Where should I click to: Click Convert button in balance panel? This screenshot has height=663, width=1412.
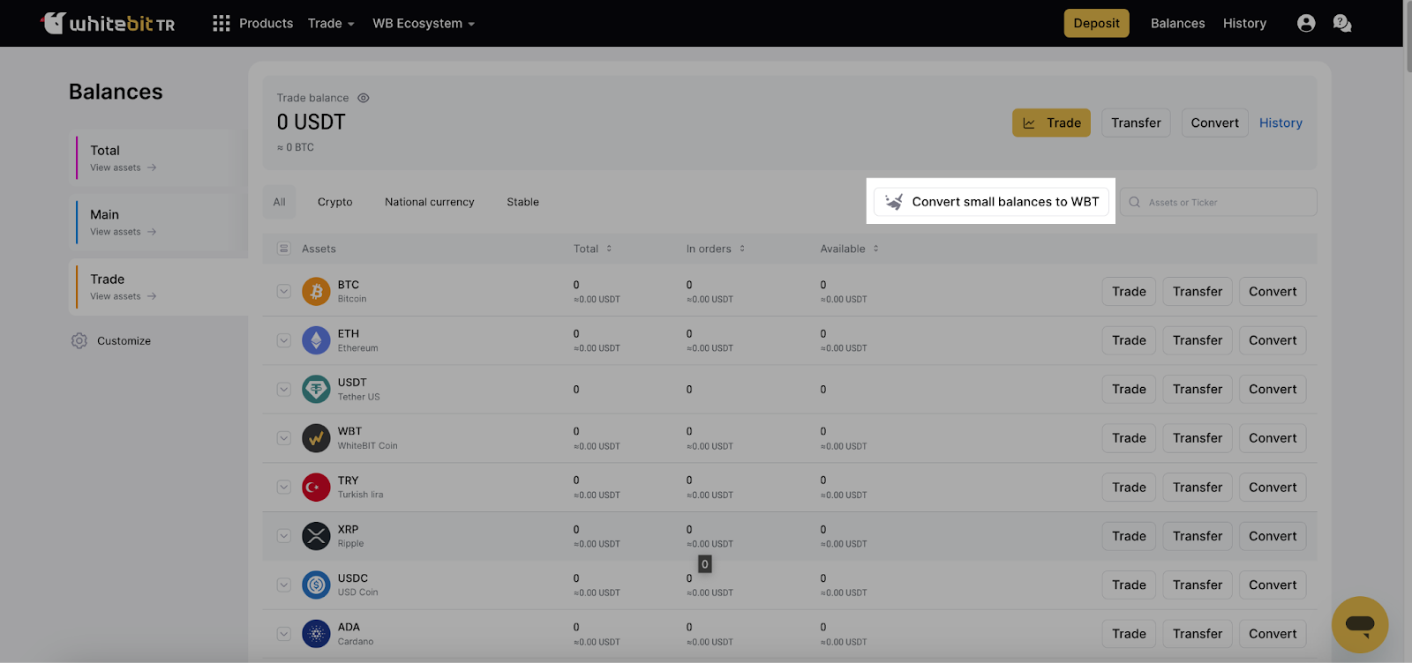coord(1214,123)
